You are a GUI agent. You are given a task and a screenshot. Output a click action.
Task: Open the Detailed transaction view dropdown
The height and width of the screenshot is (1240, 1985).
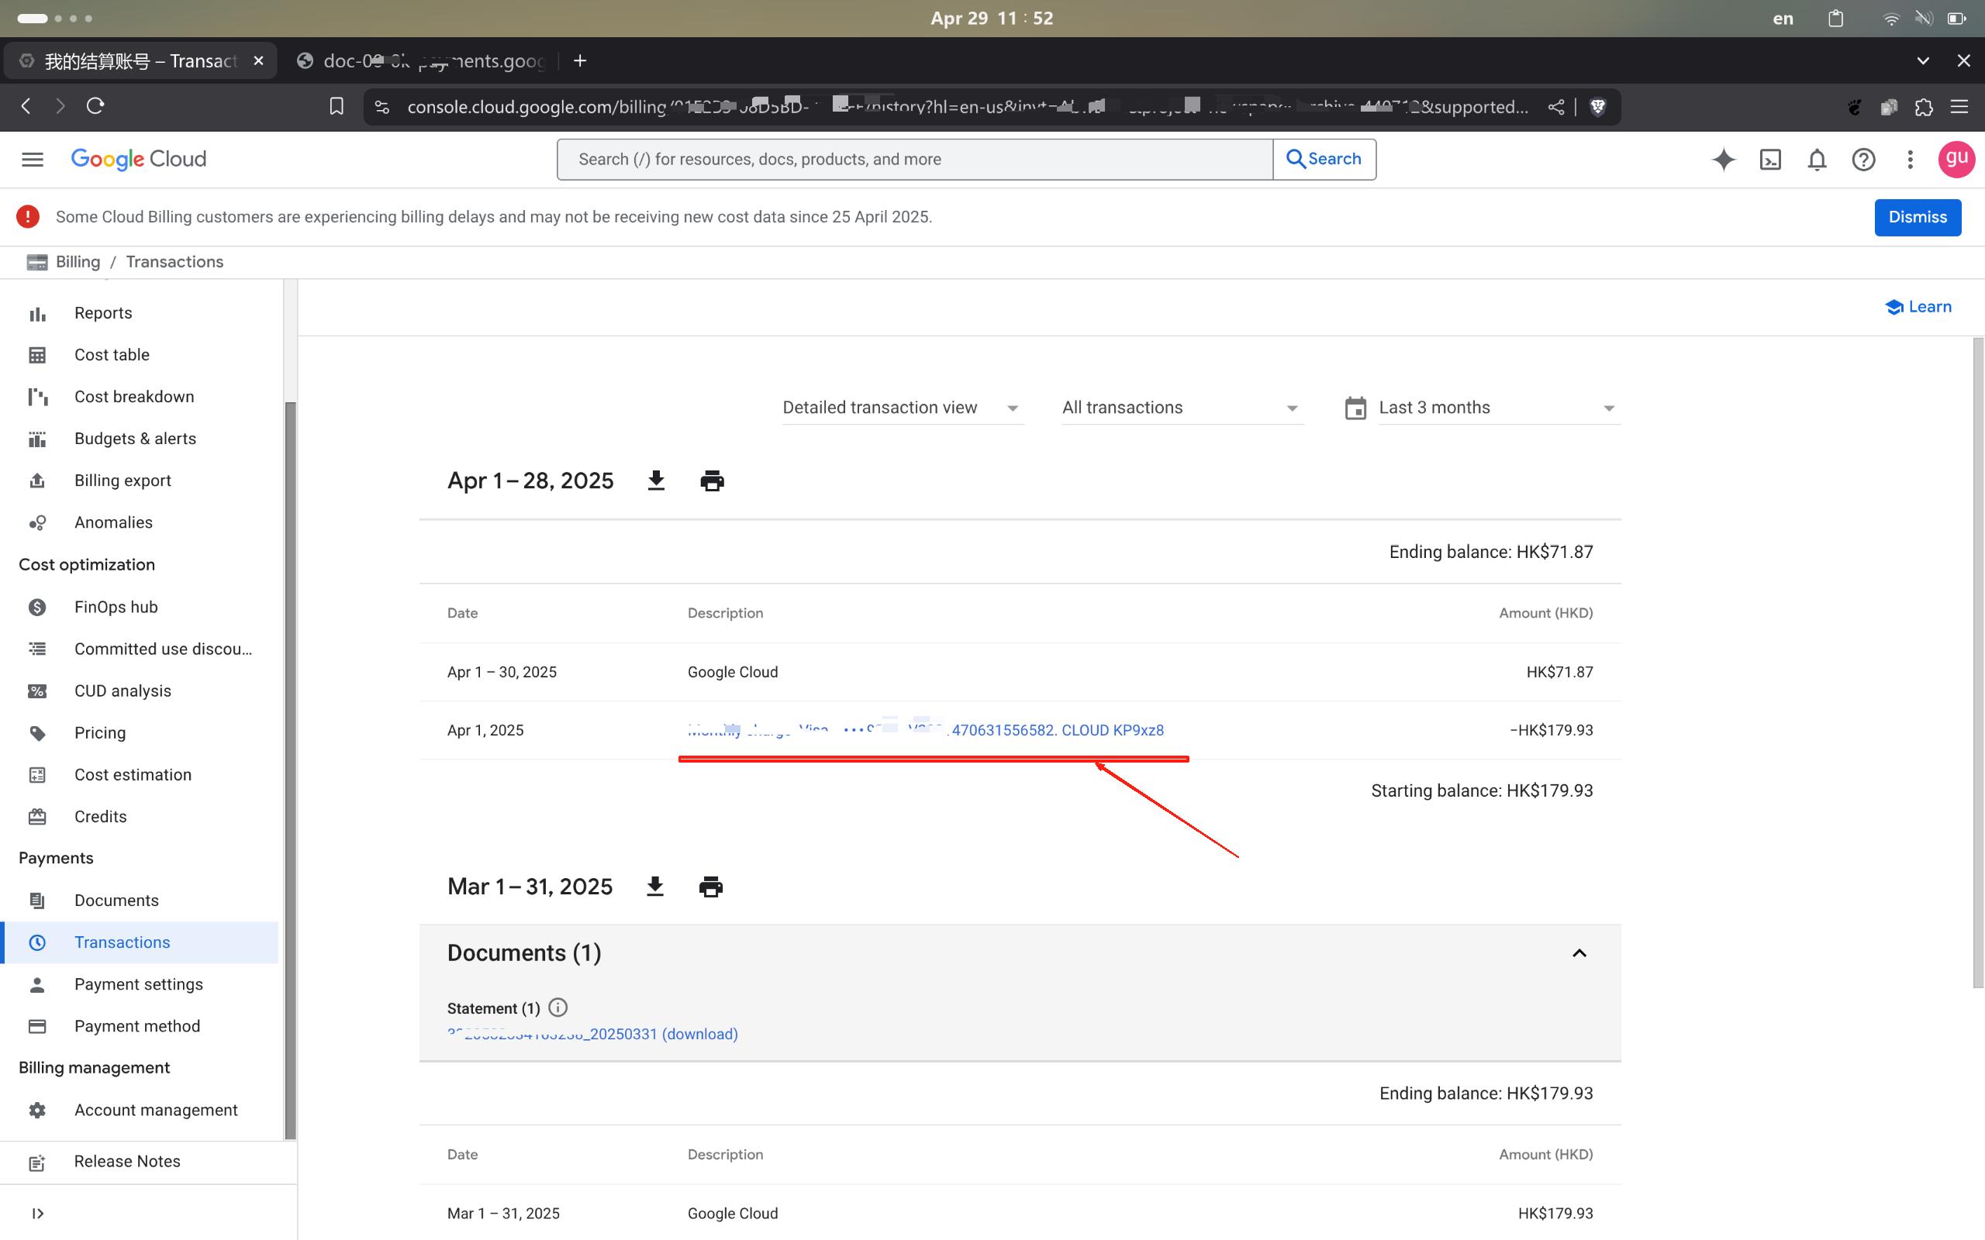click(901, 408)
